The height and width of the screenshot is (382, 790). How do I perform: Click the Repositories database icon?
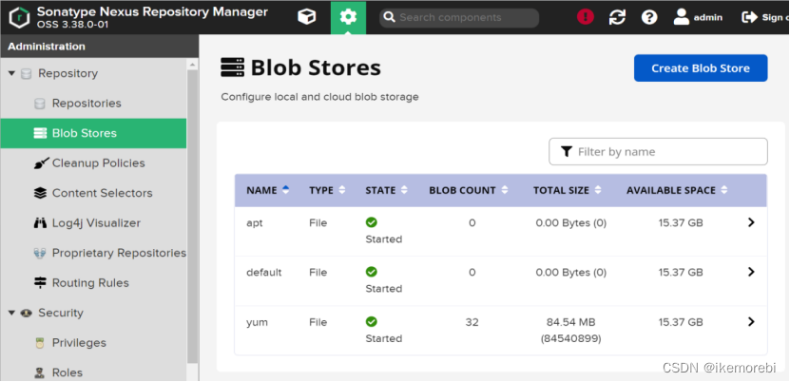[x=40, y=104]
